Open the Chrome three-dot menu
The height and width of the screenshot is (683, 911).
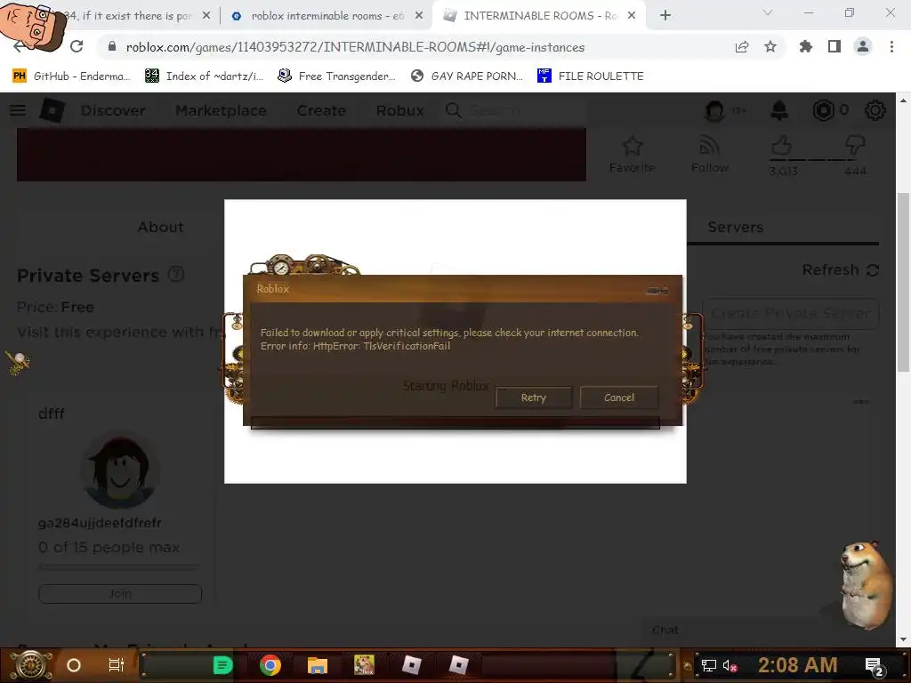point(891,46)
